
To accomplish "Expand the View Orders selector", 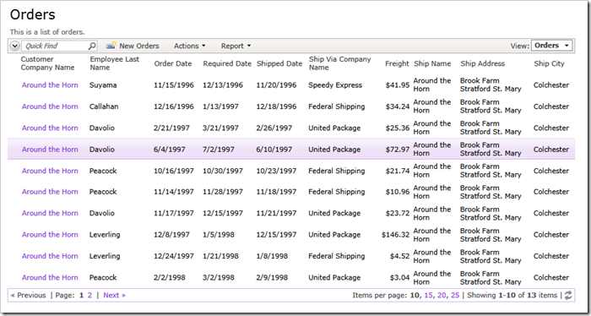I will tap(551, 46).
